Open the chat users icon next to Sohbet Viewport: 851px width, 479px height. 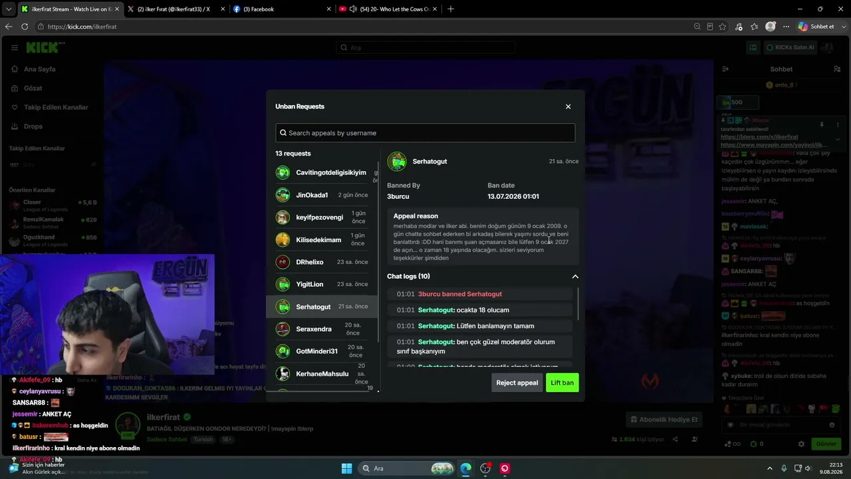tap(837, 69)
